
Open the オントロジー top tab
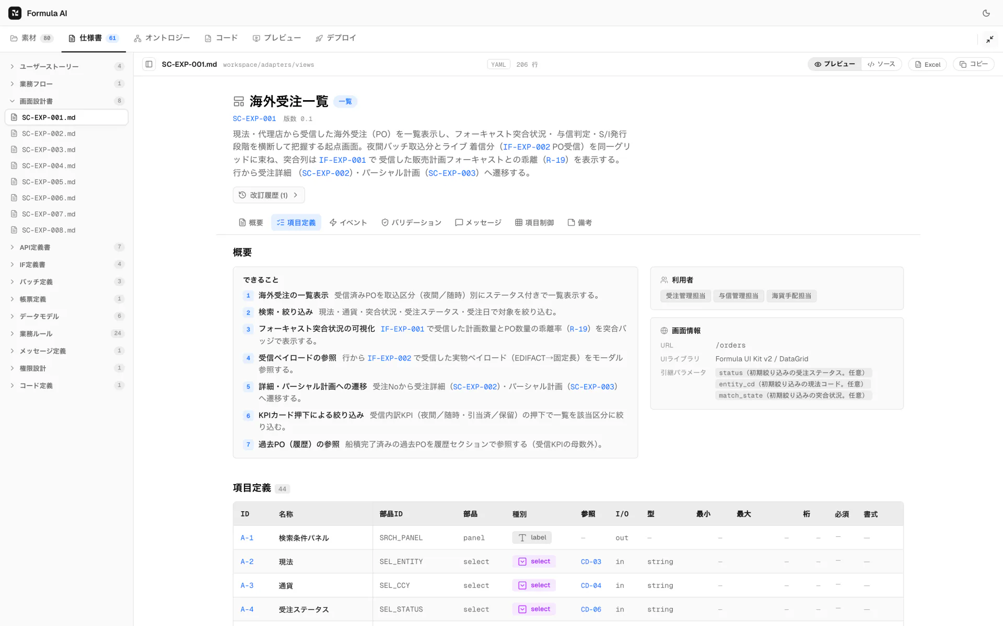(161, 38)
